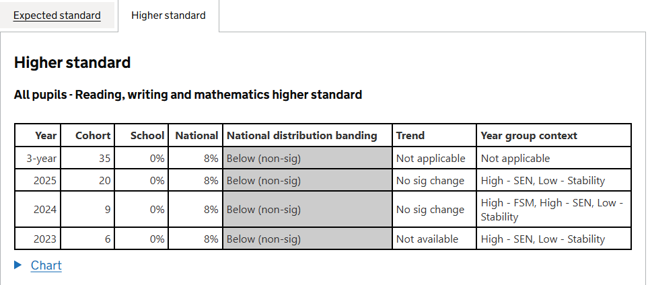The height and width of the screenshot is (285, 648).
Task: Select the 2023 year cell
Action: [45, 239]
